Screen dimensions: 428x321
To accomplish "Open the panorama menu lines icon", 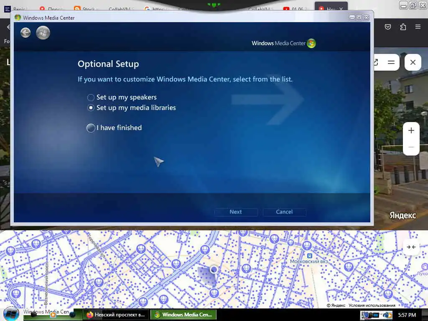I will [x=391, y=62].
